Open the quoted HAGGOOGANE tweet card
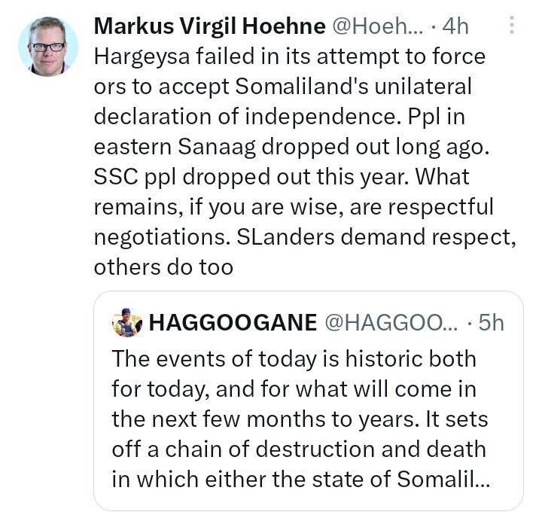Image resolution: width=542 pixels, height=524 pixels. coord(309,401)
